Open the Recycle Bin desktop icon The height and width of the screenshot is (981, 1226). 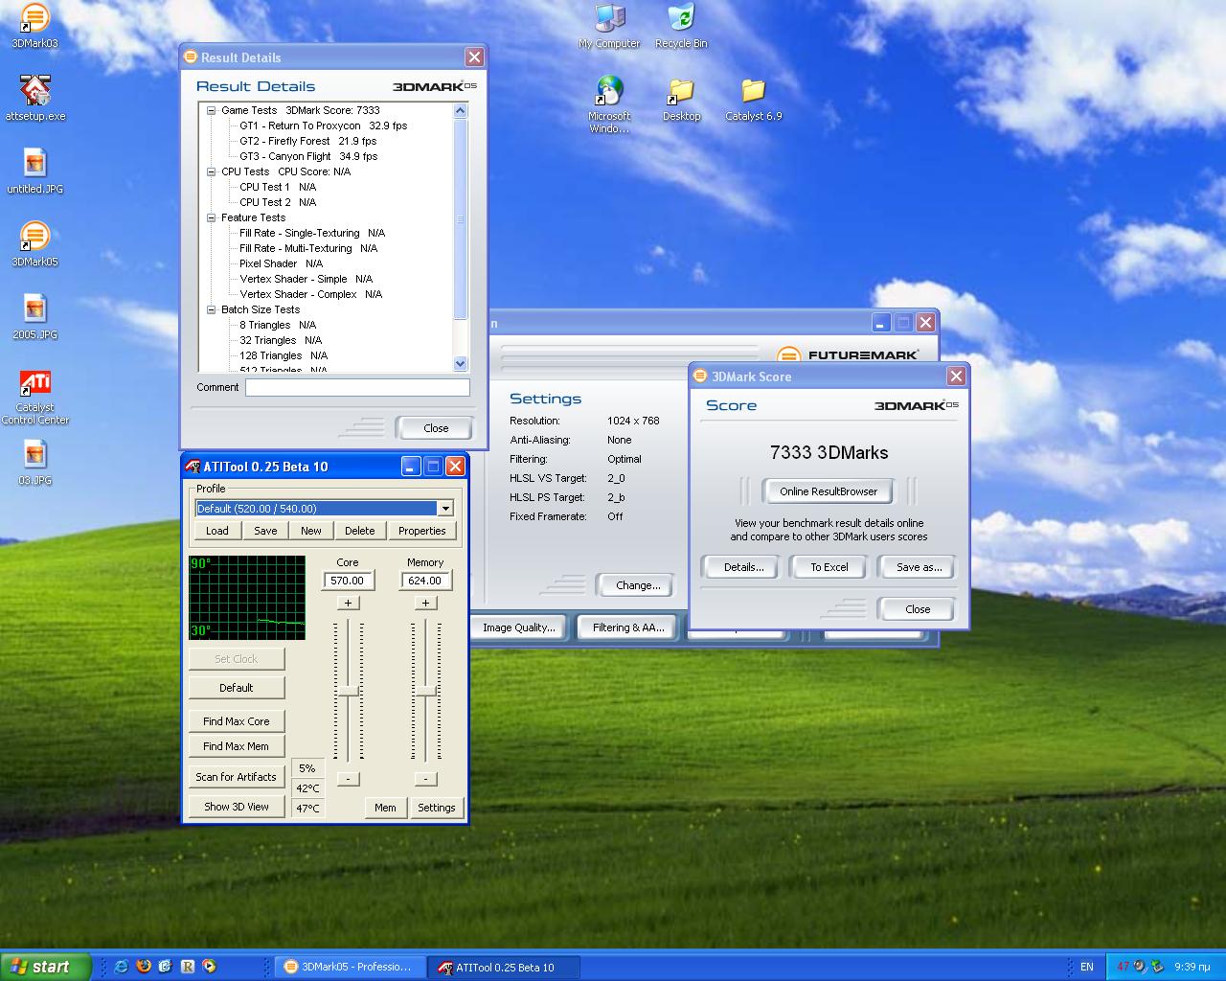coord(681,26)
